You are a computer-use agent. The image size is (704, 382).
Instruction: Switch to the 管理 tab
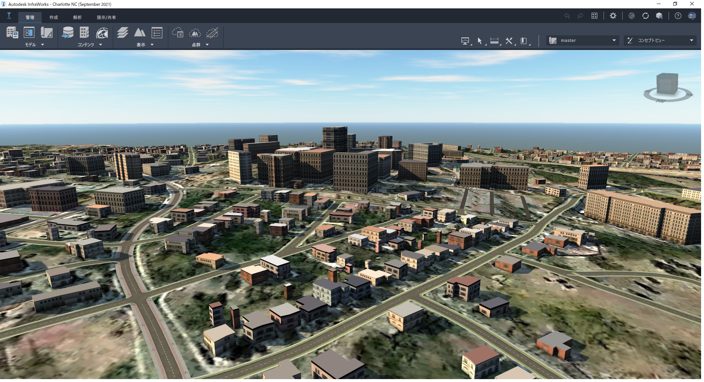pyautogui.click(x=30, y=17)
